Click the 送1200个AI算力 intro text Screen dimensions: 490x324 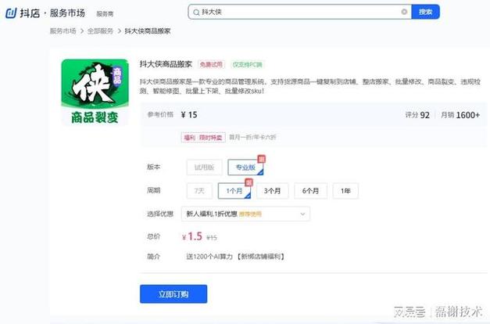tap(235, 257)
